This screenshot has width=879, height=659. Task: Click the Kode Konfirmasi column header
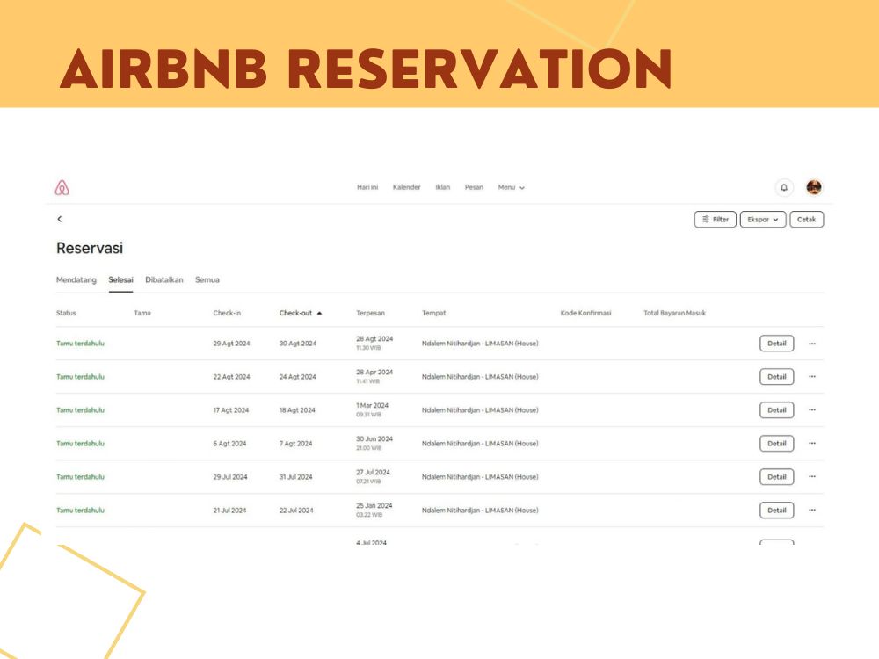click(x=585, y=314)
